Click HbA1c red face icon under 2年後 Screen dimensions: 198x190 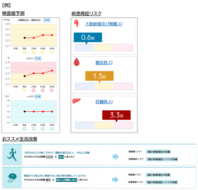click(x=43, y=90)
